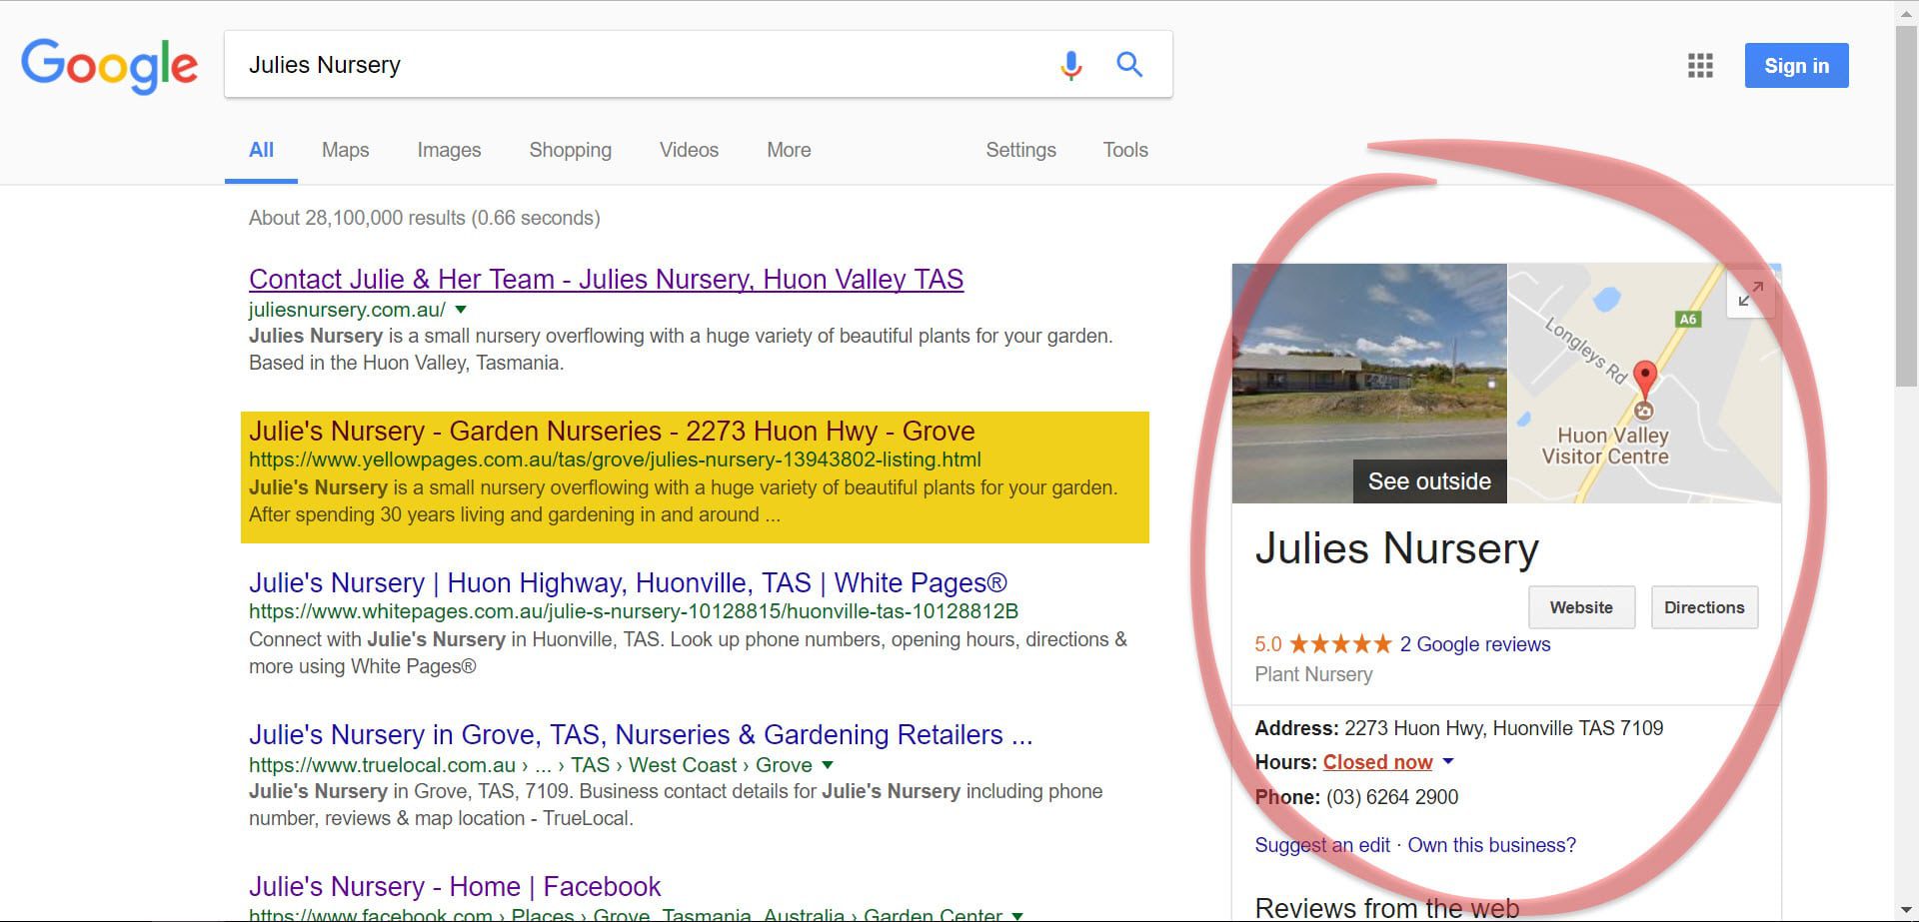Open the More menu
Image resolution: width=1919 pixels, height=922 pixels.
(789, 150)
